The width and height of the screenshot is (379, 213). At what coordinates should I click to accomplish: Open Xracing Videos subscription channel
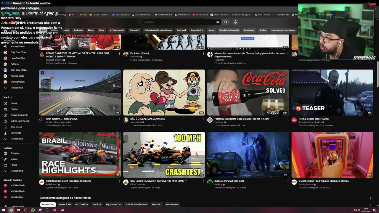17,46
